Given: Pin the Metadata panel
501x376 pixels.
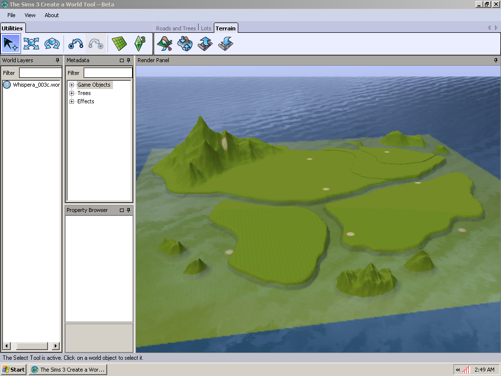Looking at the screenshot, I should (129, 60).
